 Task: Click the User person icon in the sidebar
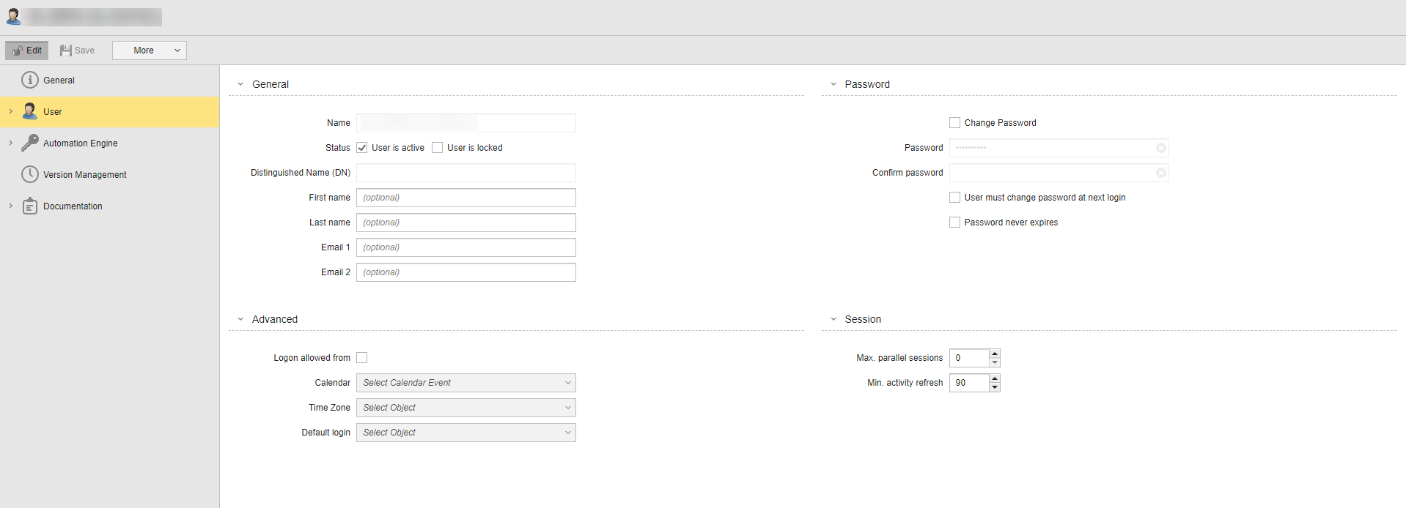30,111
